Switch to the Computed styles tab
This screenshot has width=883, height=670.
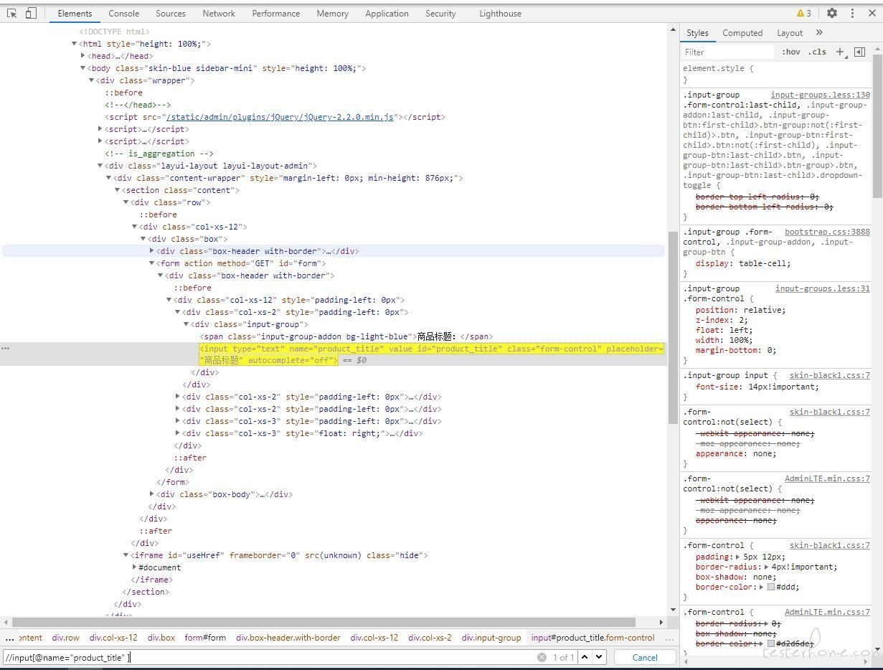(x=742, y=32)
